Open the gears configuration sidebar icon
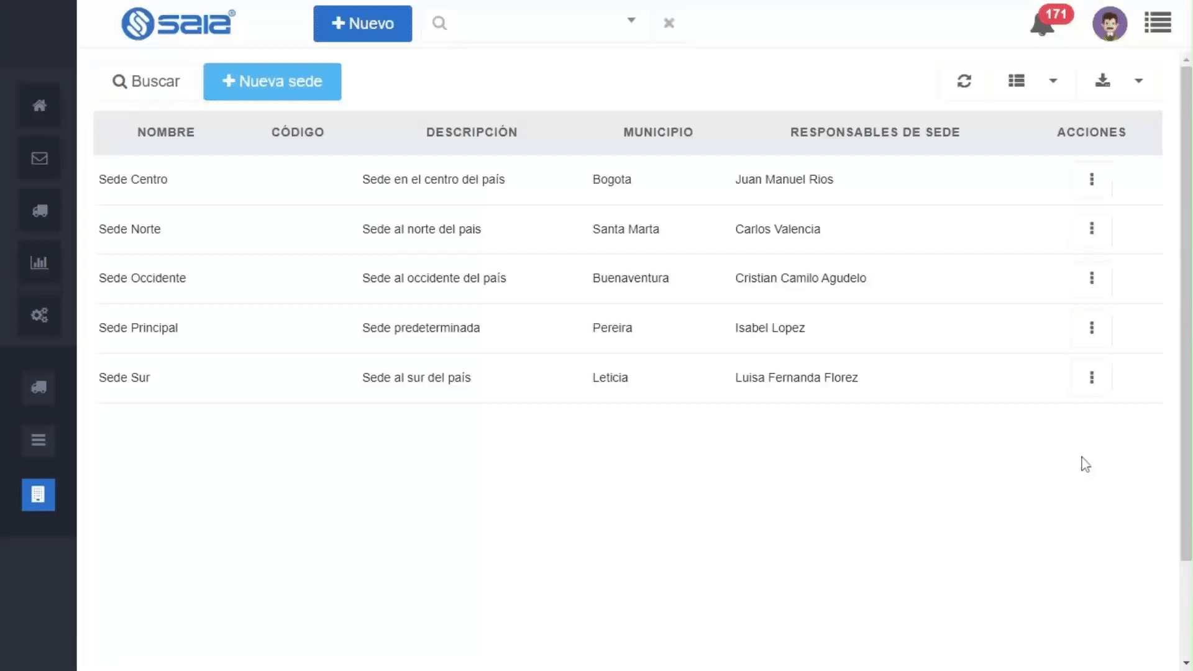This screenshot has width=1193, height=671. tap(39, 315)
